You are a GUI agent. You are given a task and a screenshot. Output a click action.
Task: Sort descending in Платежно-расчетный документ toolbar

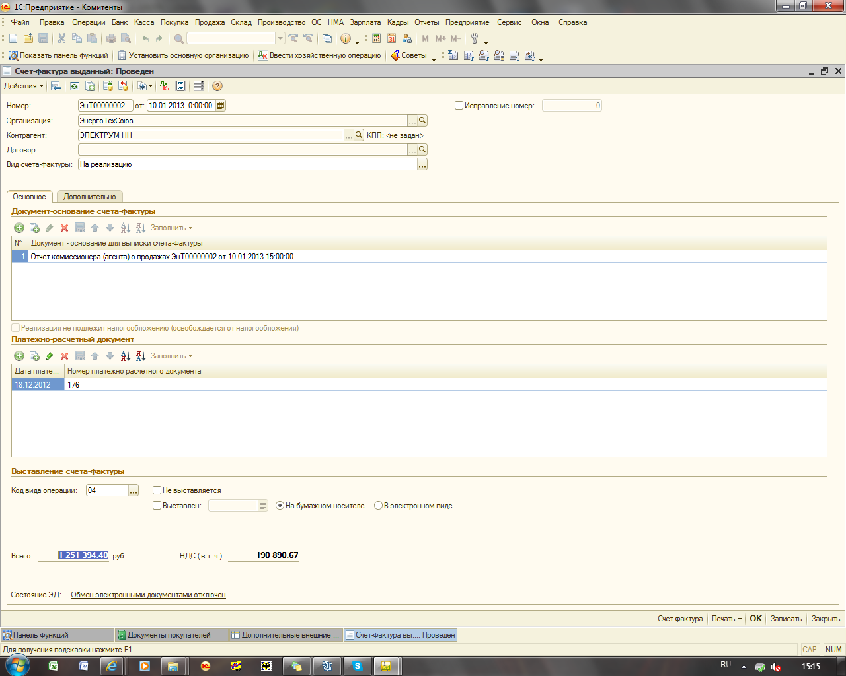coord(140,356)
